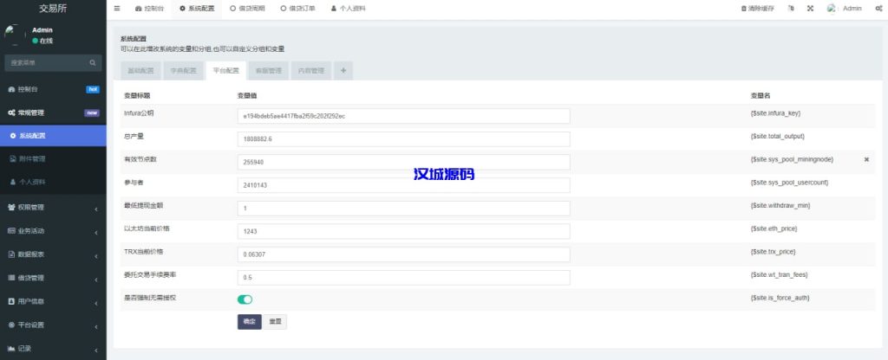
Task: Click the 最低提现金额 input field
Action: [x=403, y=208]
